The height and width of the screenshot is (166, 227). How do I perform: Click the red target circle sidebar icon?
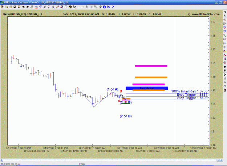(225, 63)
